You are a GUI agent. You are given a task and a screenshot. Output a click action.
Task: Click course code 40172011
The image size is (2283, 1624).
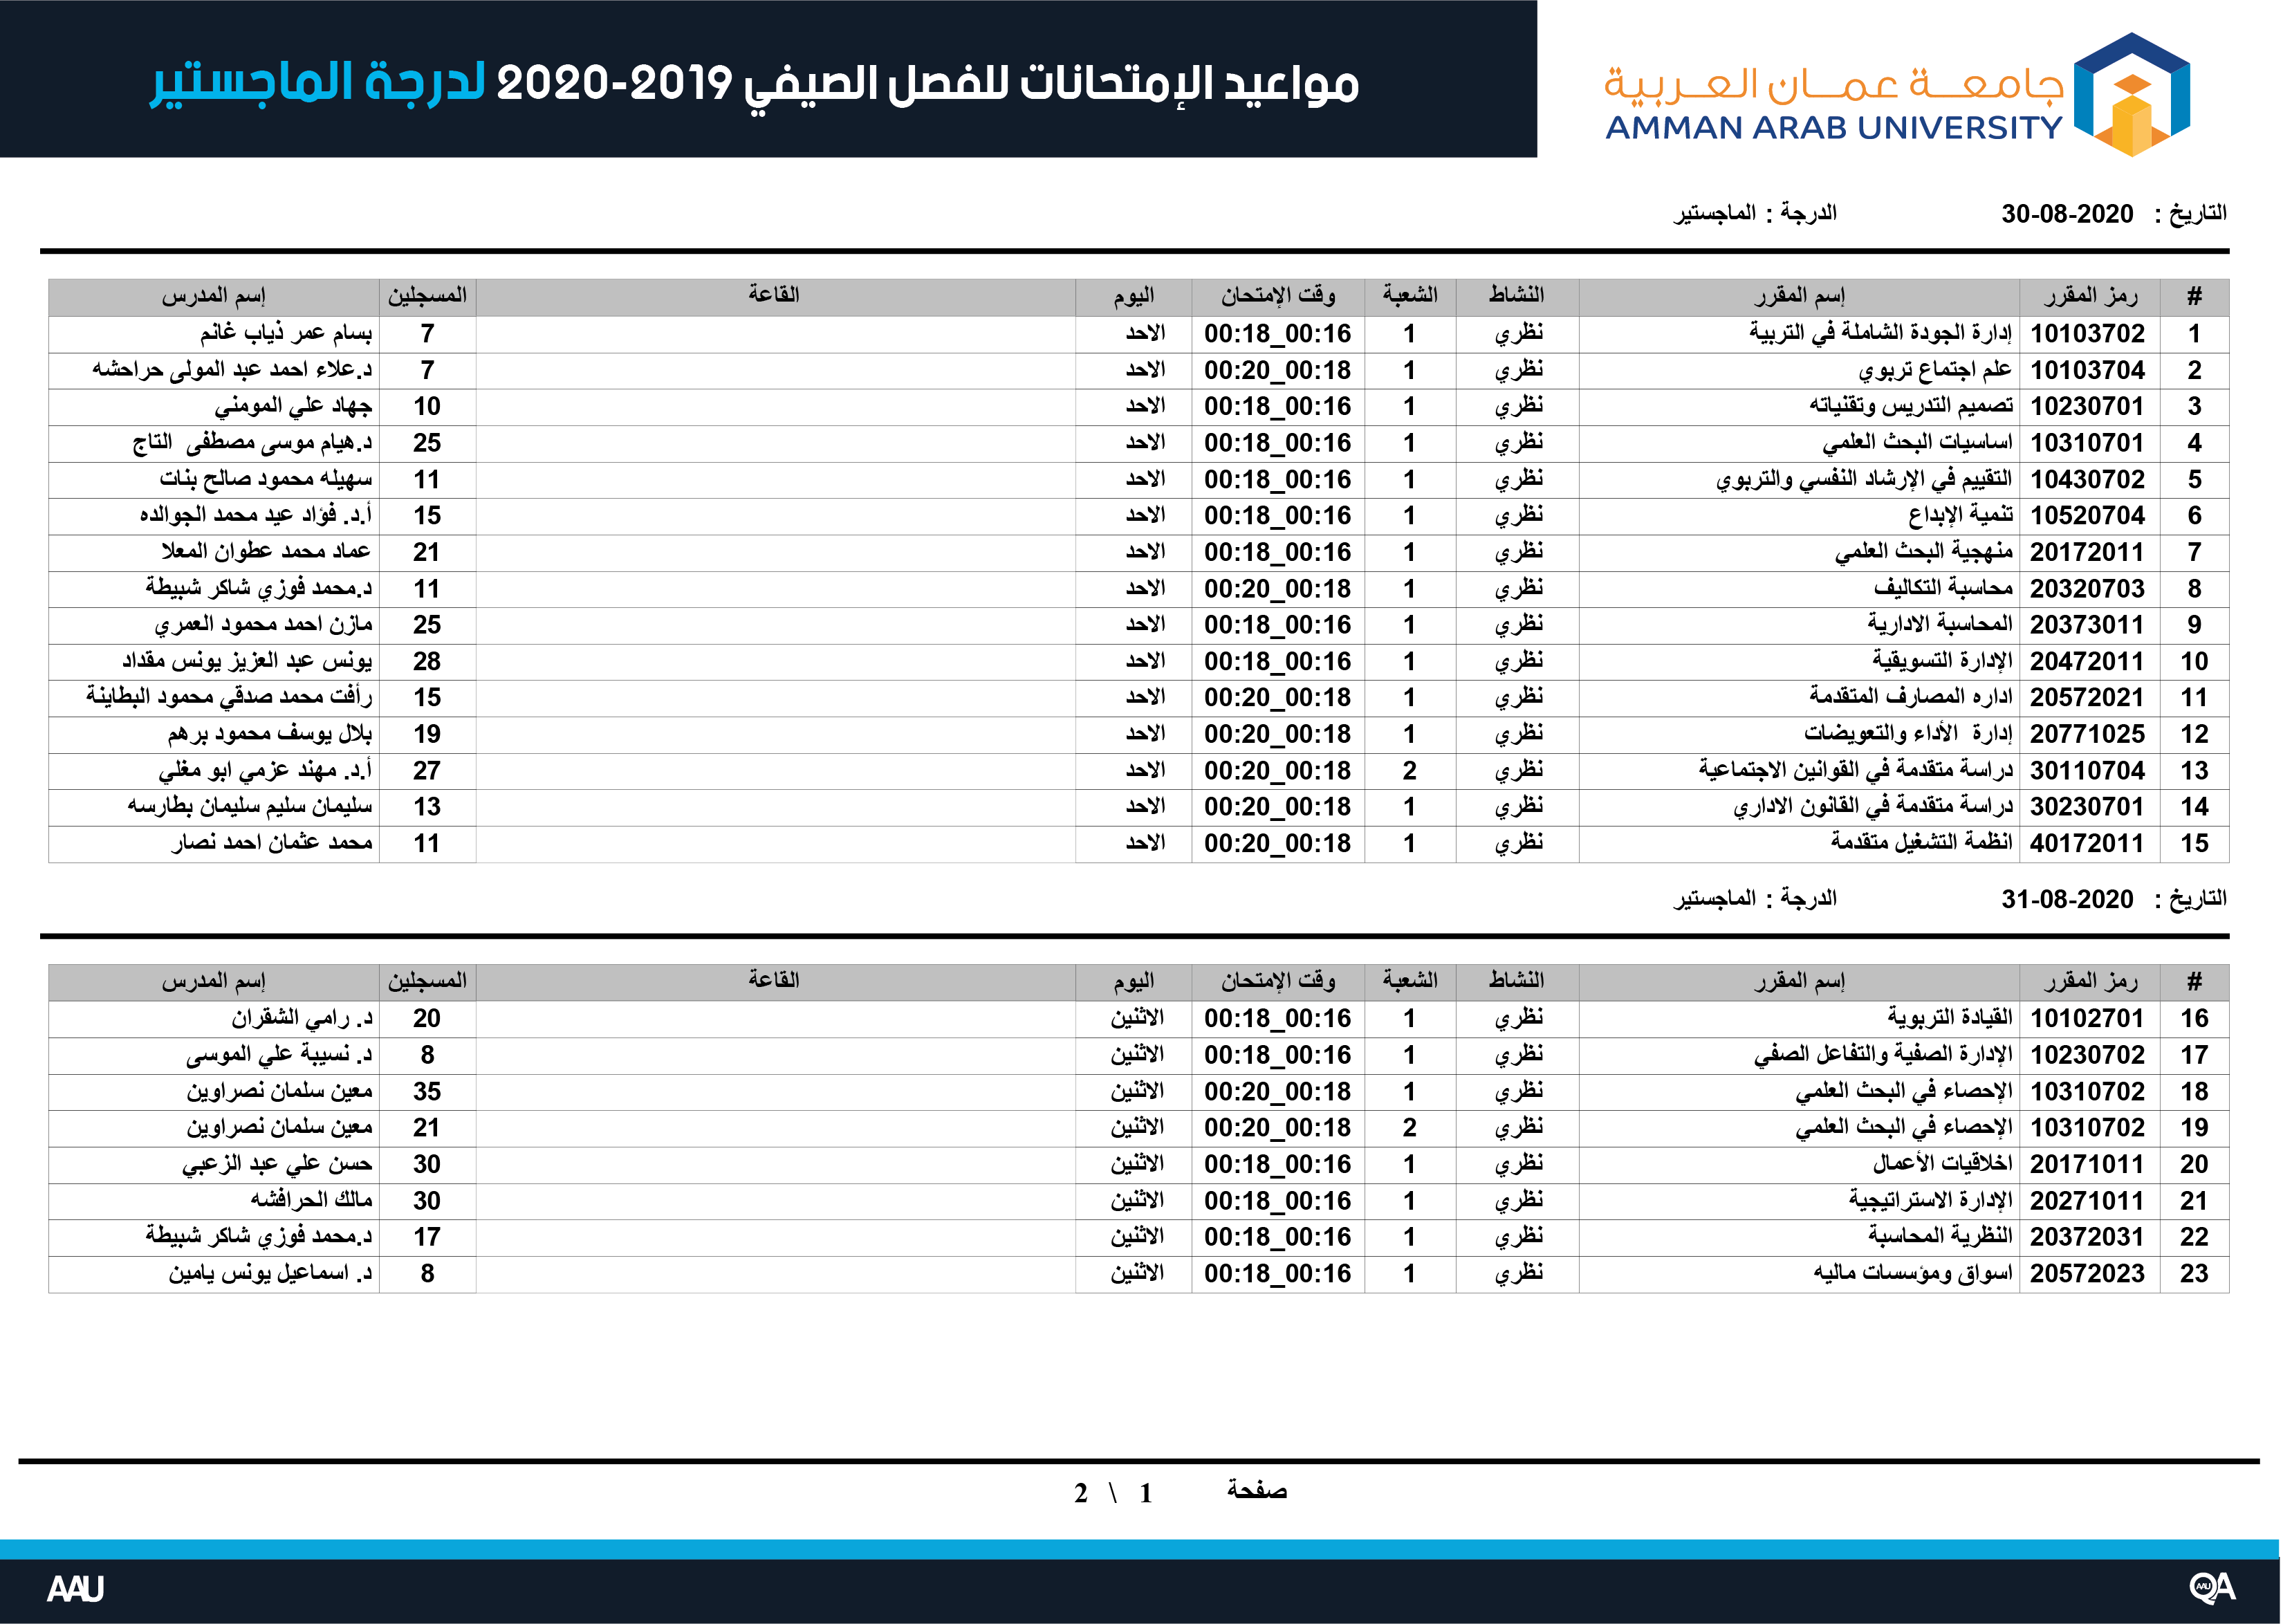pos(2087,844)
